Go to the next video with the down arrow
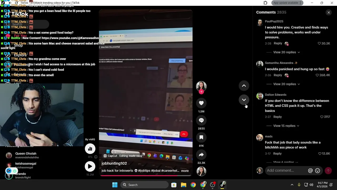 [x=244, y=100]
